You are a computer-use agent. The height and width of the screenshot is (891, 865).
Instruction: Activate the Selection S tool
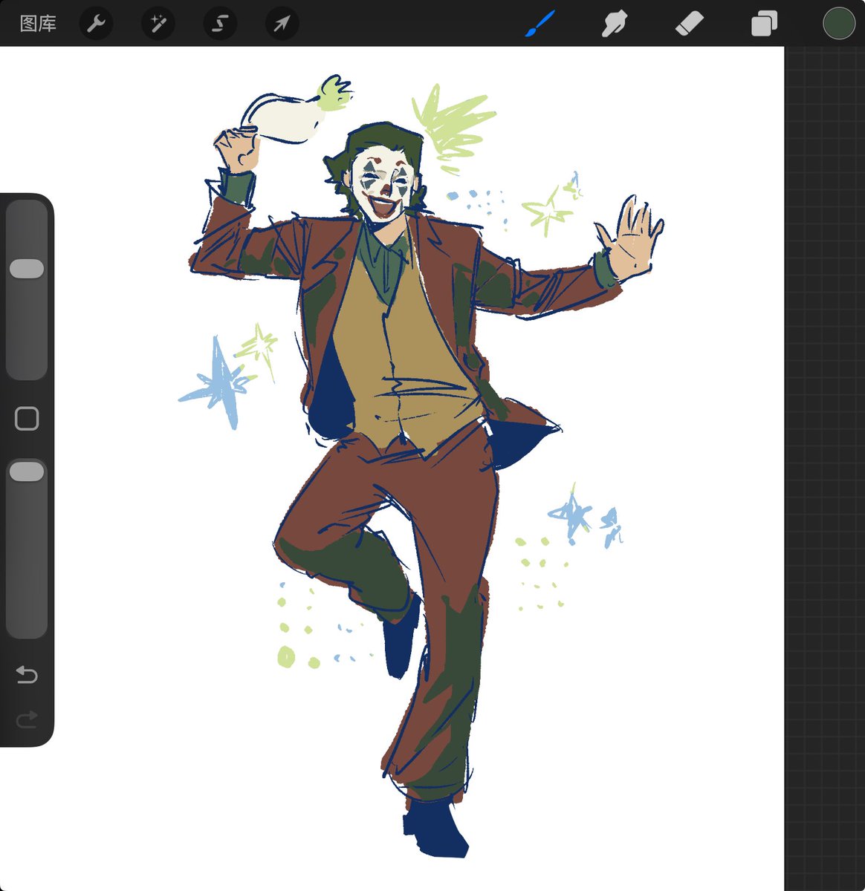pyautogui.click(x=220, y=24)
